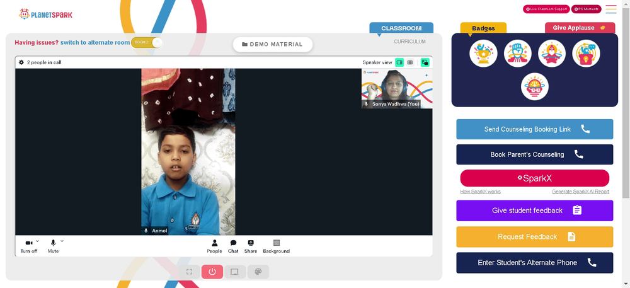Select speaker view layout icon
This screenshot has width=630, height=288.
tap(399, 62)
